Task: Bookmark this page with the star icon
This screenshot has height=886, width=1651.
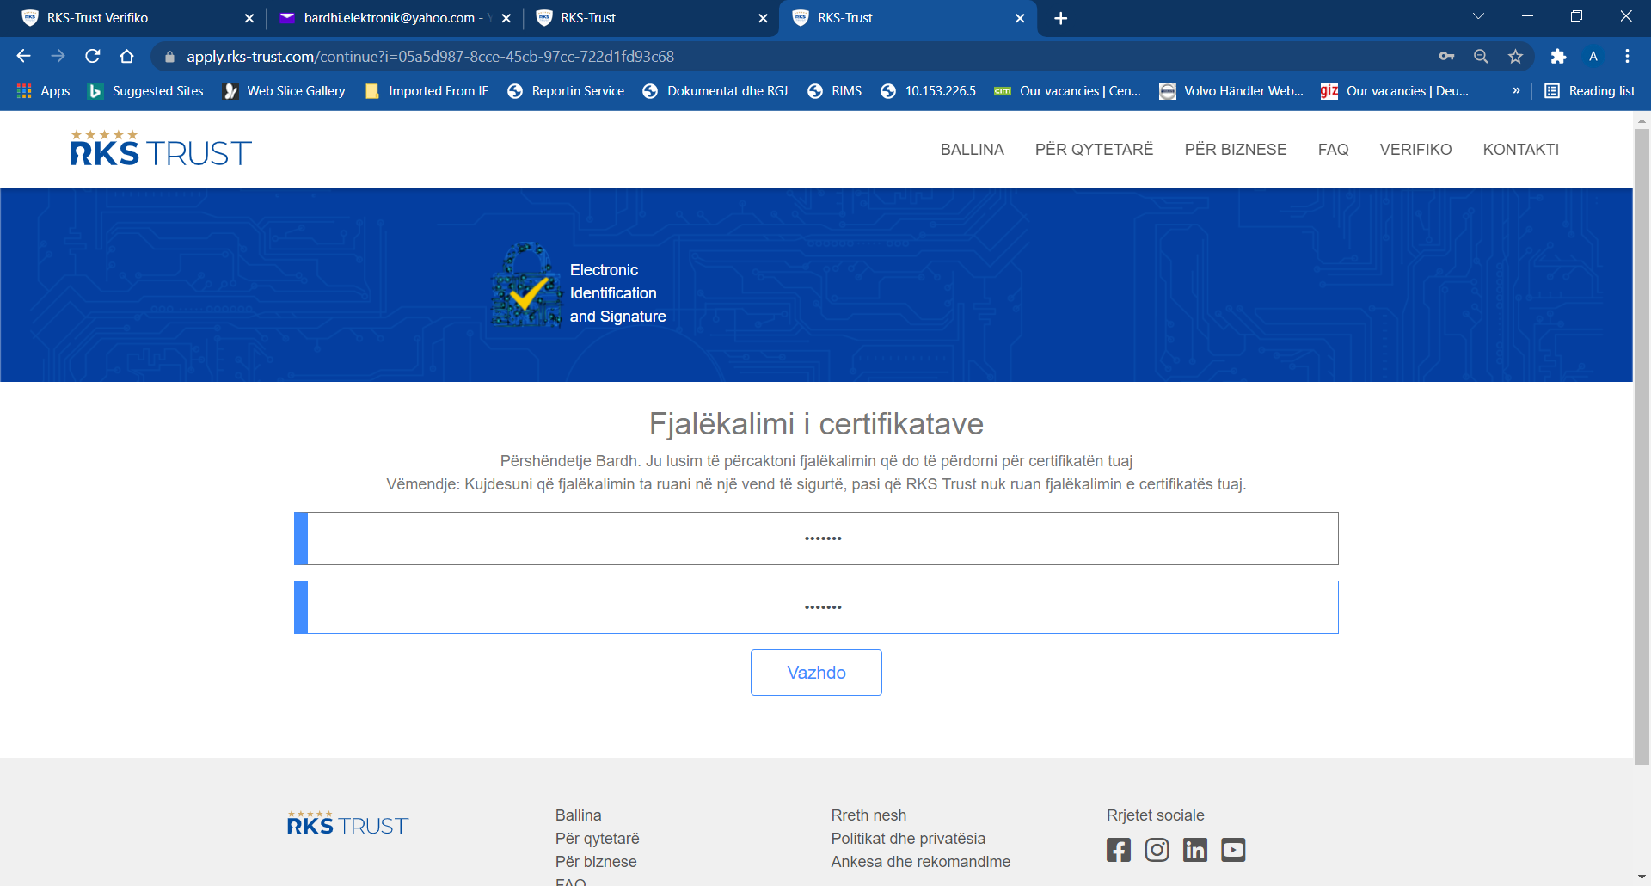Action: [x=1515, y=56]
